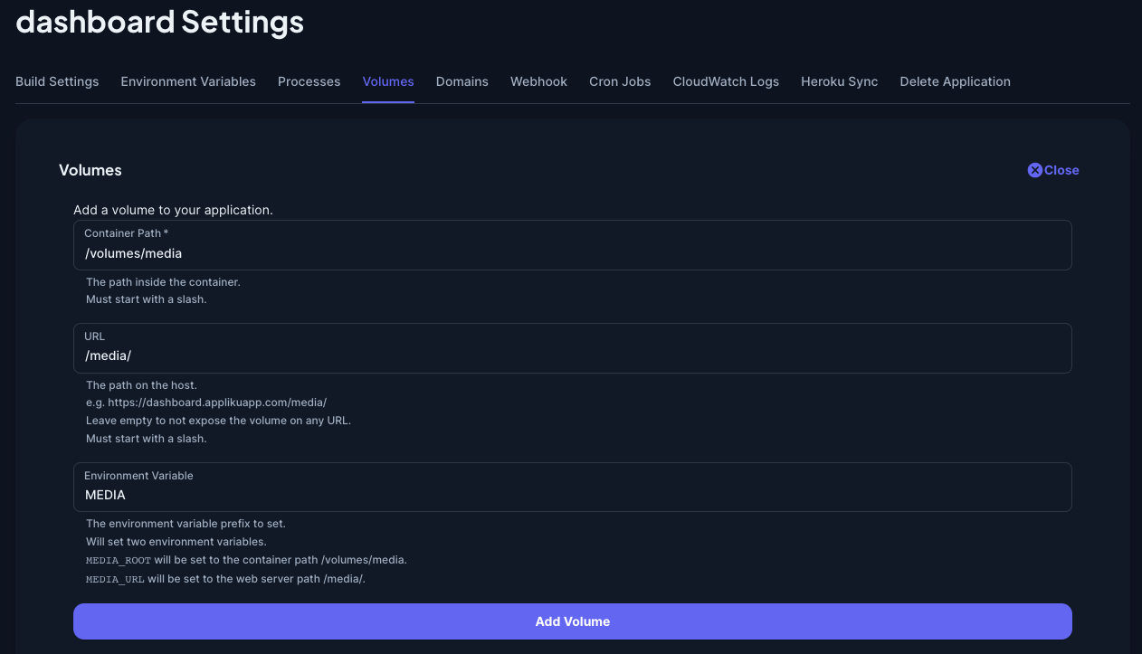Open the Webhook tab

pos(538,81)
